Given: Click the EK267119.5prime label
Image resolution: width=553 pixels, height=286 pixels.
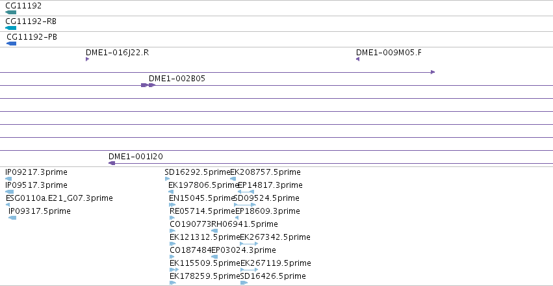Looking at the screenshot, I should click(x=276, y=263).
